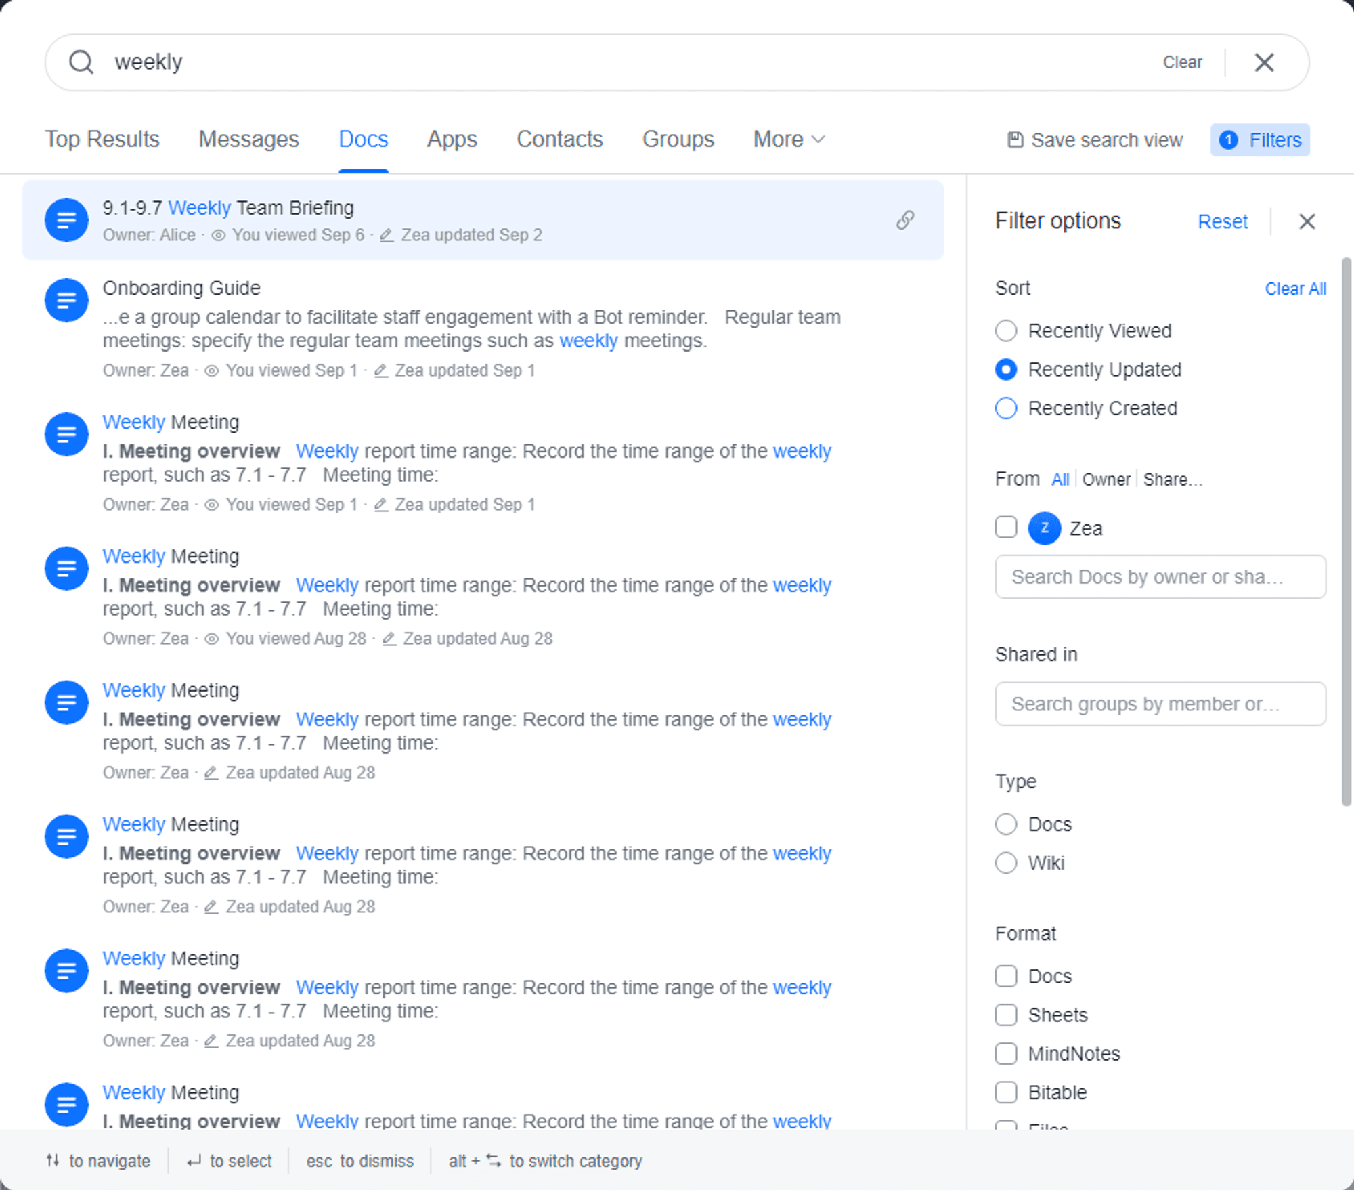Click the pencil icon beside 'Zea updated Sep 2'
The width and height of the screenshot is (1354, 1190).
point(387,235)
